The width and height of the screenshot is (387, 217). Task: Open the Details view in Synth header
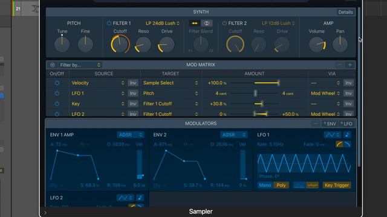345,12
